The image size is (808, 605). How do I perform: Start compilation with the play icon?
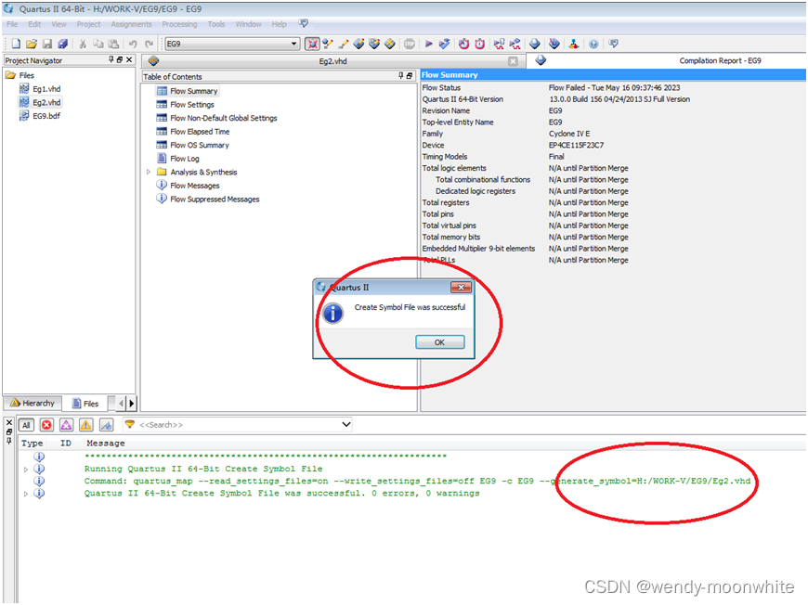coord(429,44)
